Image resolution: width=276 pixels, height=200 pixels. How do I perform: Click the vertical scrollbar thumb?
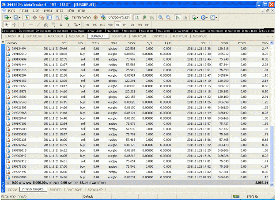point(272,154)
